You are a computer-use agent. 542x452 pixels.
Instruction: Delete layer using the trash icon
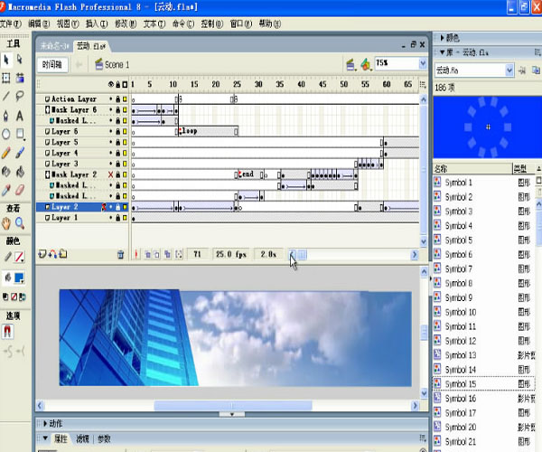click(x=120, y=255)
